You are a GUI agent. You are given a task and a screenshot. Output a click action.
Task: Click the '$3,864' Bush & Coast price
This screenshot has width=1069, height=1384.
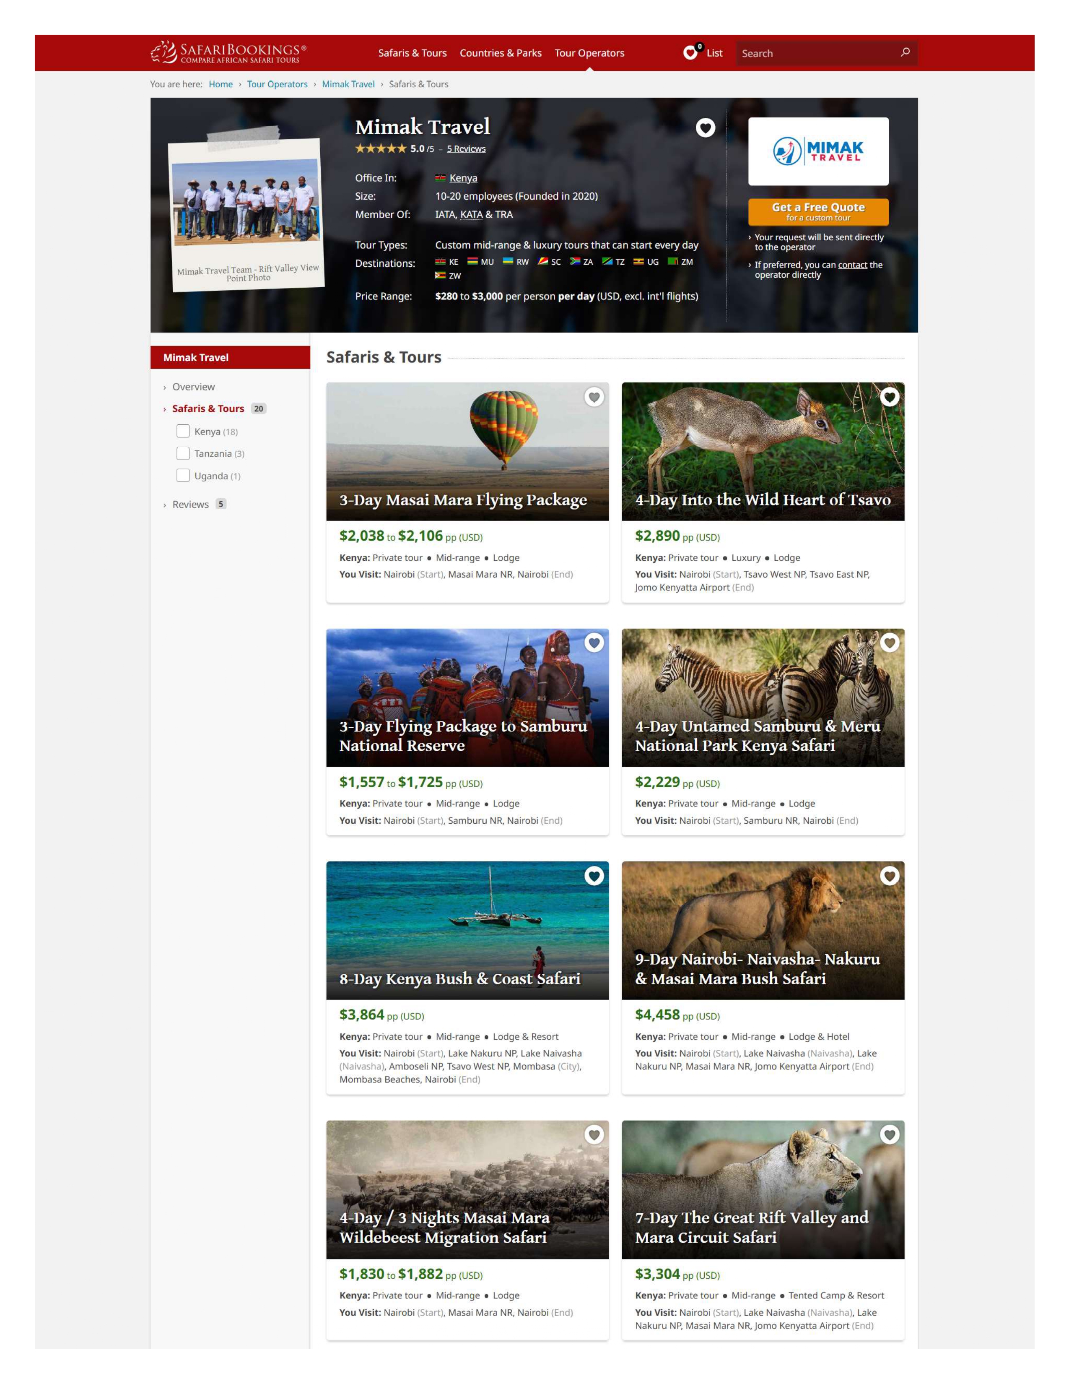click(x=362, y=1015)
